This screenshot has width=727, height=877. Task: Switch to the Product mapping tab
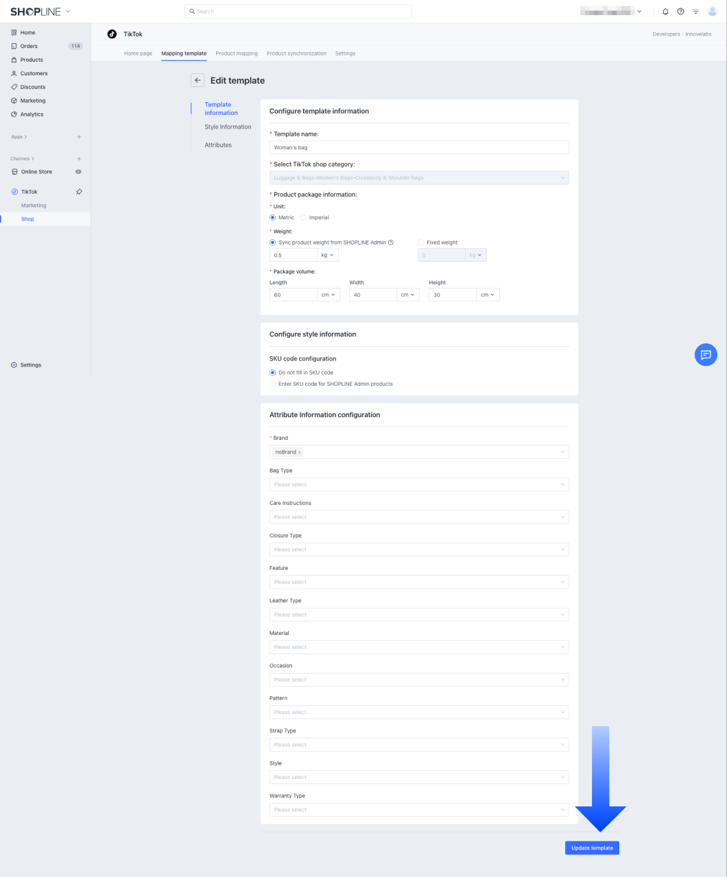click(237, 53)
